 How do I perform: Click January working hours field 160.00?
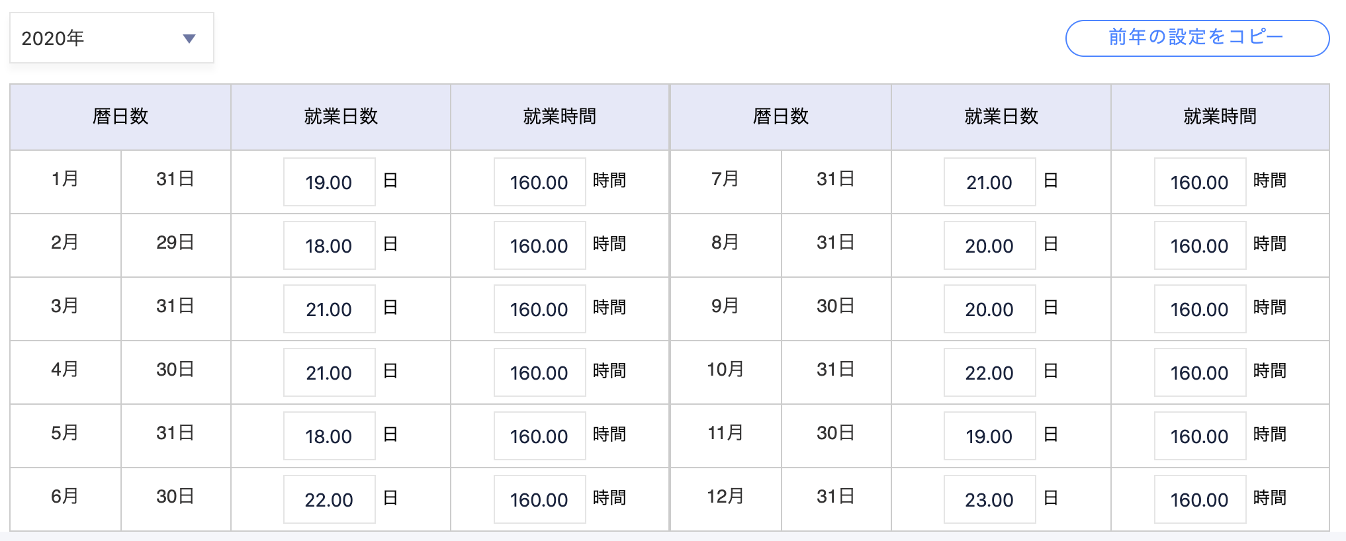[539, 182]
